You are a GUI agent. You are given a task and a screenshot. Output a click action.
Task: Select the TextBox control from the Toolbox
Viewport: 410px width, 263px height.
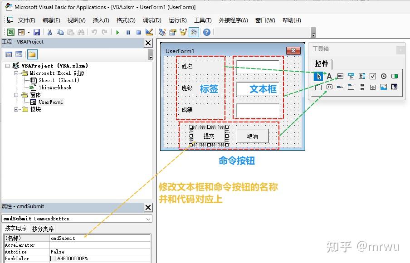point(340,76)
